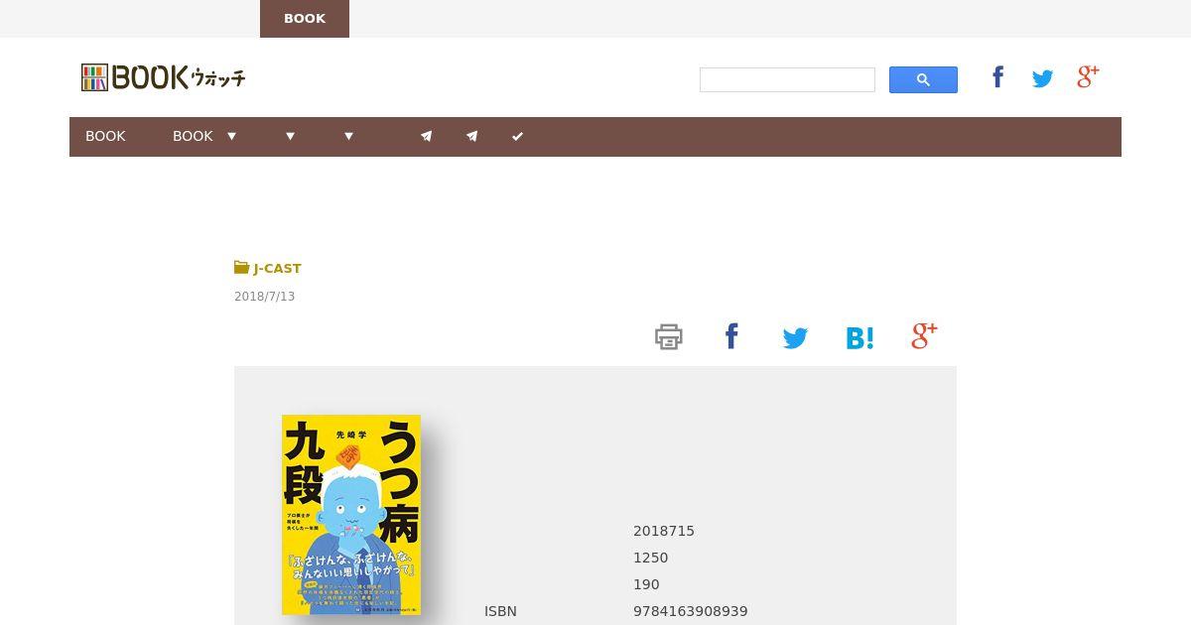Click first paper plane icon in navbar
Screen dimensions: 1191x625
point(426,136)
